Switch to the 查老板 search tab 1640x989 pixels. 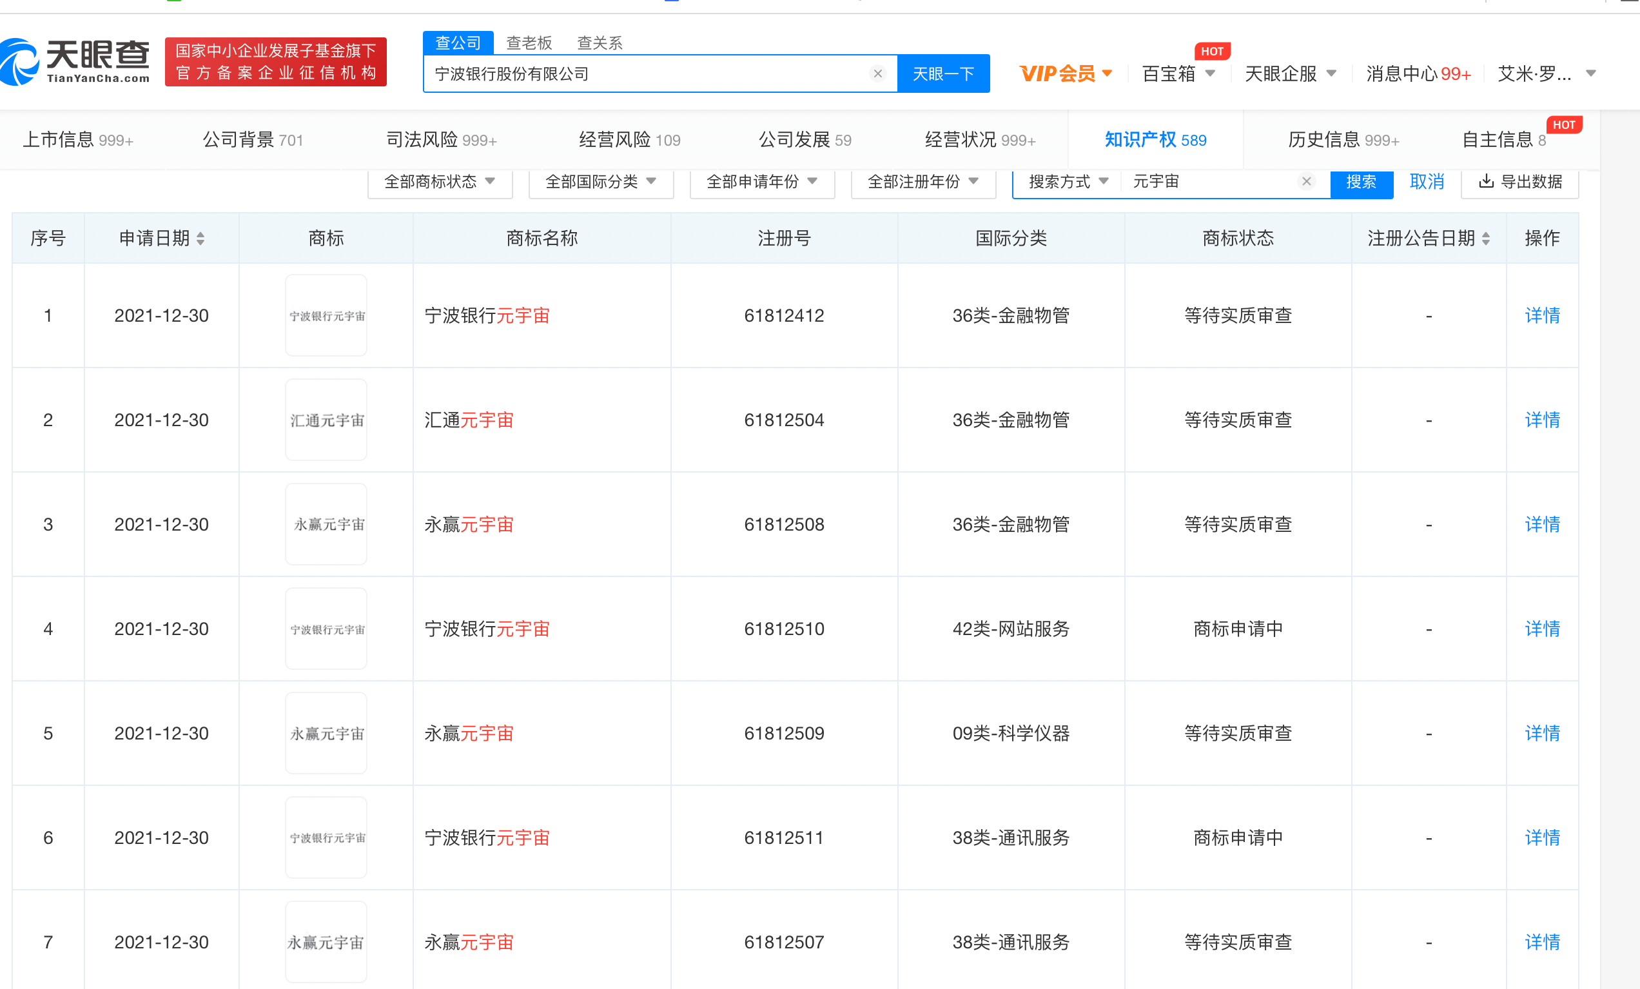[529, 43]
